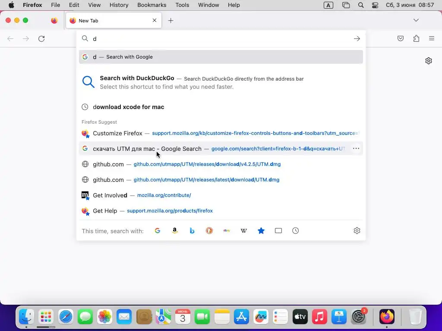The width and height of the screenshot is (442, 331).
Task: Search open tabs with the tab icon
Action: coord(278,231)
